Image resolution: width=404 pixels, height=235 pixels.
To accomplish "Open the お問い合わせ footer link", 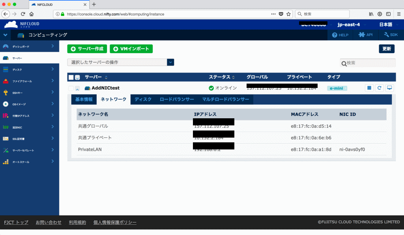I will click(49, 222).
